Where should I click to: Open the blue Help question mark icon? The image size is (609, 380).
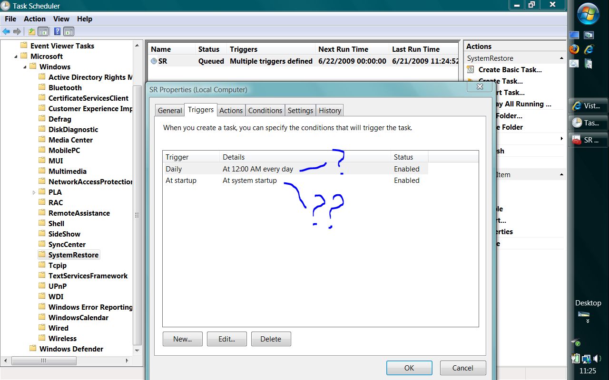coord(57,32)
